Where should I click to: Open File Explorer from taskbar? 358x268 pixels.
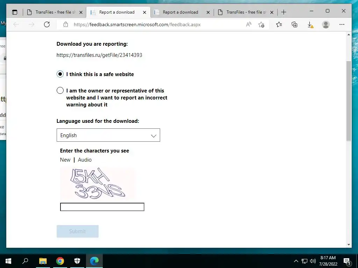[43, 261]
